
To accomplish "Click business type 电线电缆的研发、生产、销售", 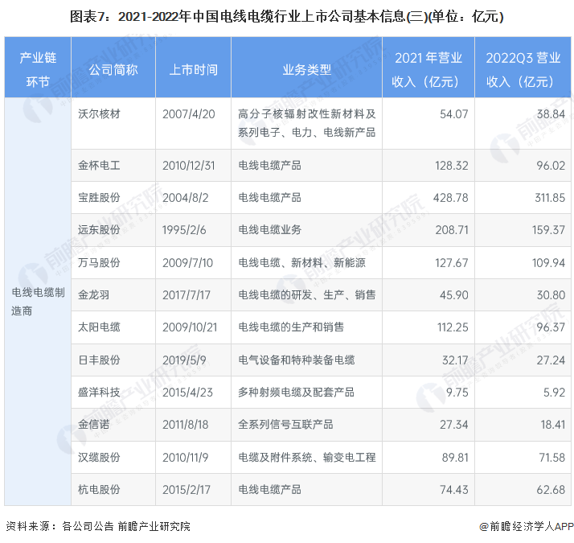I will tap(307, 294).
